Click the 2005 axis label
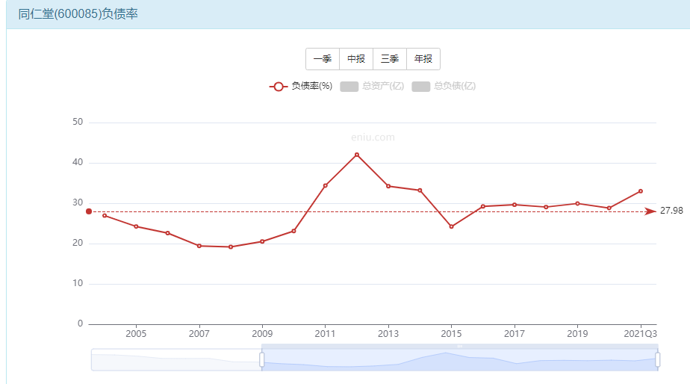The image size is (690, 384). point(136,334)
